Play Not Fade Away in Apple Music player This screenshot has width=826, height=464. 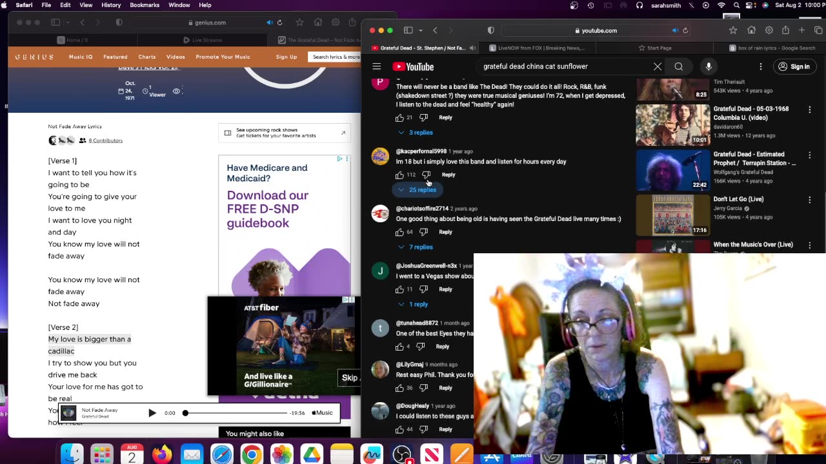click(x=152, y=413)
